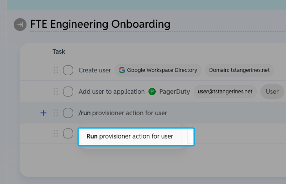
Task: Click the collapse panel arrow icon beside the title
Action: point(20,25)
